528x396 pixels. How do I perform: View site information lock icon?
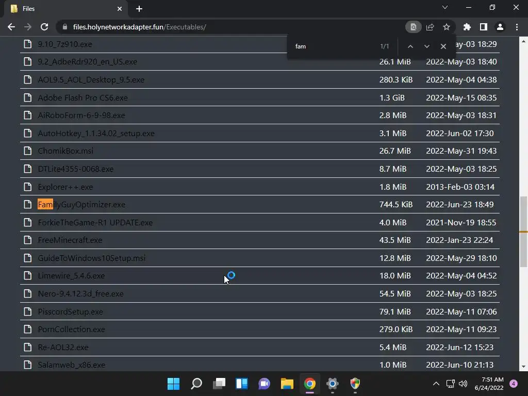pos(64,27)
